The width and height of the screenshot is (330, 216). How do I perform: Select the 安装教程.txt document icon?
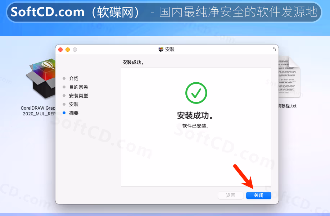tap(289, 77)
